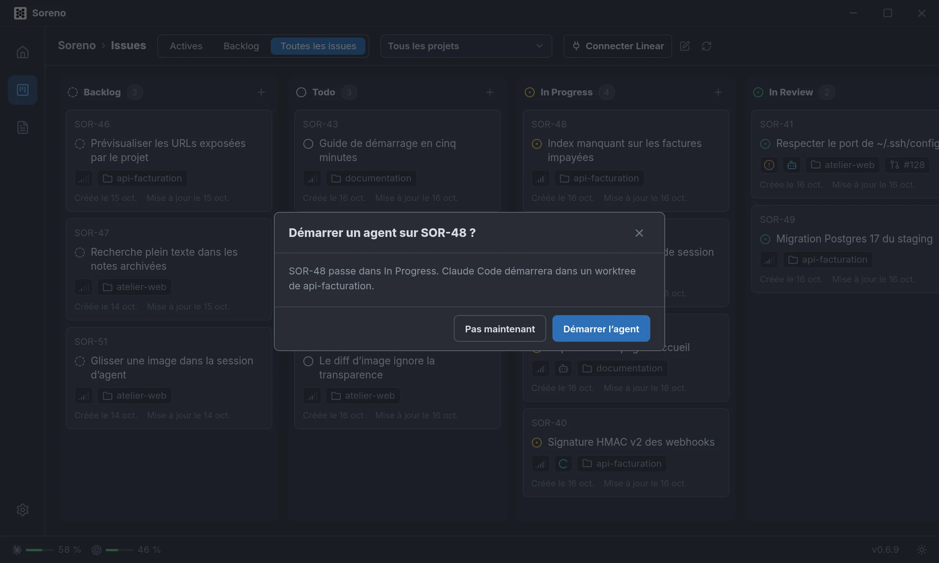Click the warning icon on SOR-41
Image resolution: width=939 pixels, height=563 pixels.
coord(769,165)
